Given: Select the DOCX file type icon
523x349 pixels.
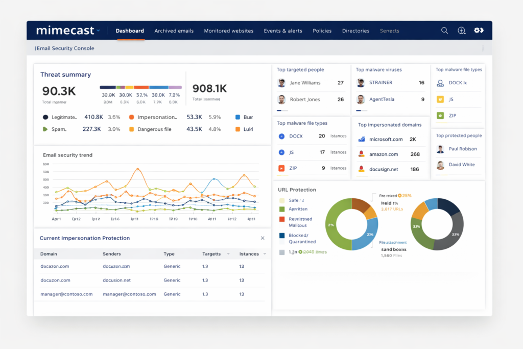Looking at the screenshot, I should [281, 136].
